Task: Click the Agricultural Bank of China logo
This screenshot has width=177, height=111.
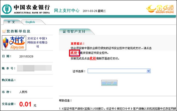Action: [26, 9]
